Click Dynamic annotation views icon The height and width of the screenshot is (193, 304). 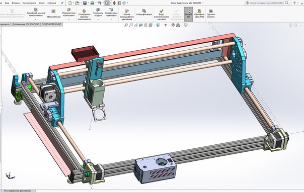(145, 25)
